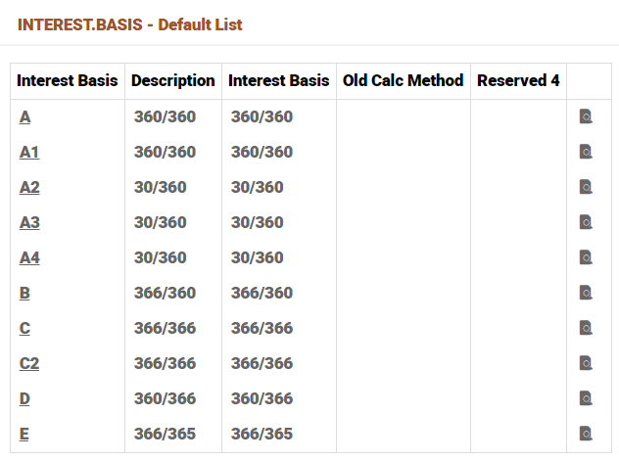Click the view record icon for row D

(x=586, y=398)
